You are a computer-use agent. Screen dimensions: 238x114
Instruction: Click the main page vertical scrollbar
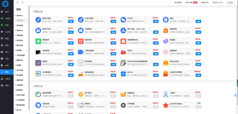237,83
